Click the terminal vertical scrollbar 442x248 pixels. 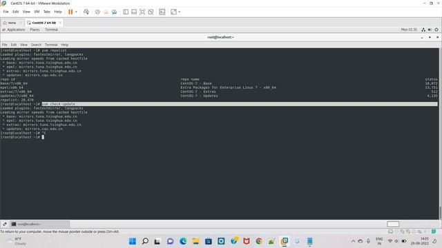click(440, 213)
